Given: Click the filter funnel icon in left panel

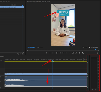Looking at the screenshot, I should tap(18, 54).
